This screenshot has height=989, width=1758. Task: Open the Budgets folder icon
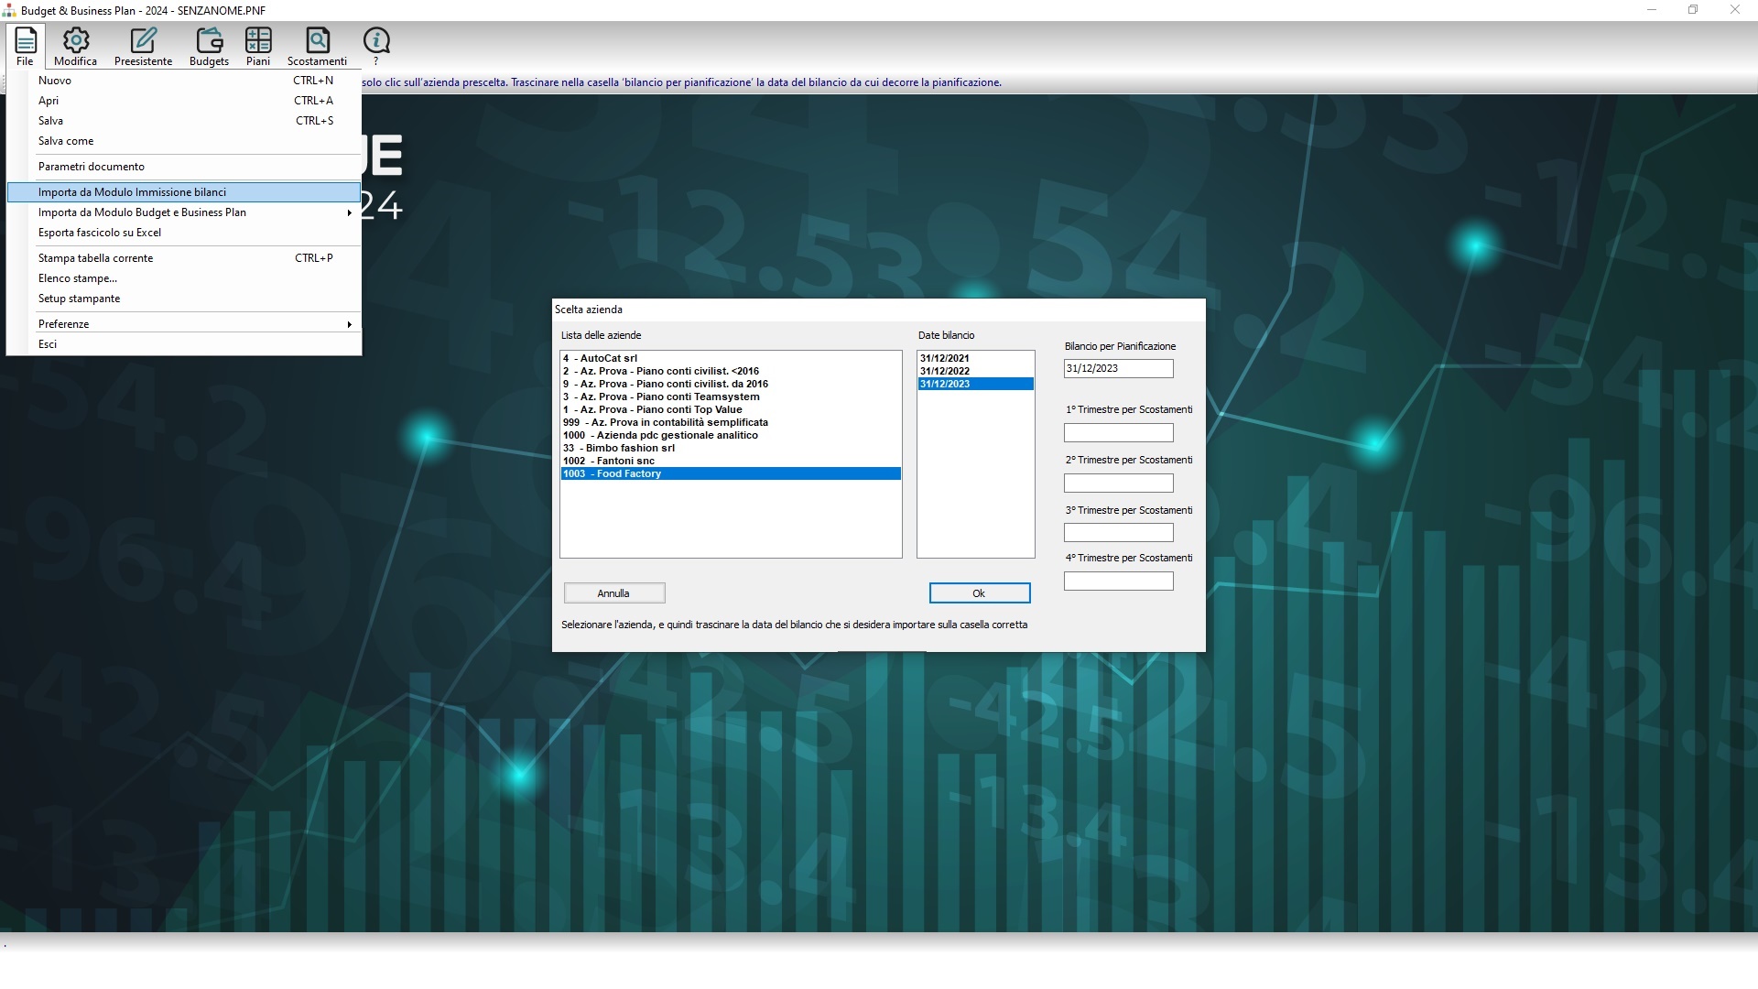[209, 47]
